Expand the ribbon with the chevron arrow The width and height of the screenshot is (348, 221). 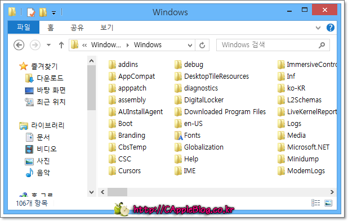(x=318, y=28)
